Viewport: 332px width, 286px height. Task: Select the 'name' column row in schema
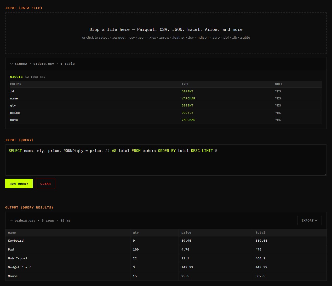[166, 98]
